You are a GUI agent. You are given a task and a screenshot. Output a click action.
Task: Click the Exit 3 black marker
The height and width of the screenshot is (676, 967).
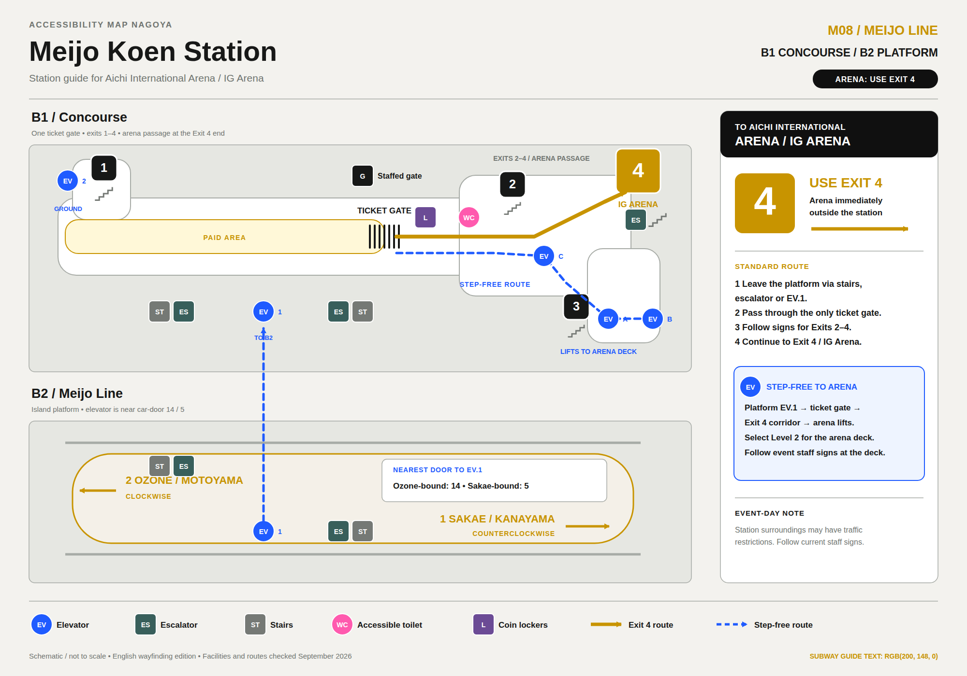point(576,307)
